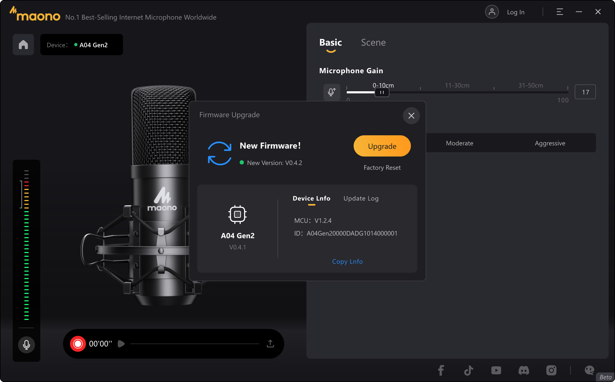The width and height of the screenshot is (615, 382).
Task: Open the hamburger settings menu icon
Action: tap(560, 12)
